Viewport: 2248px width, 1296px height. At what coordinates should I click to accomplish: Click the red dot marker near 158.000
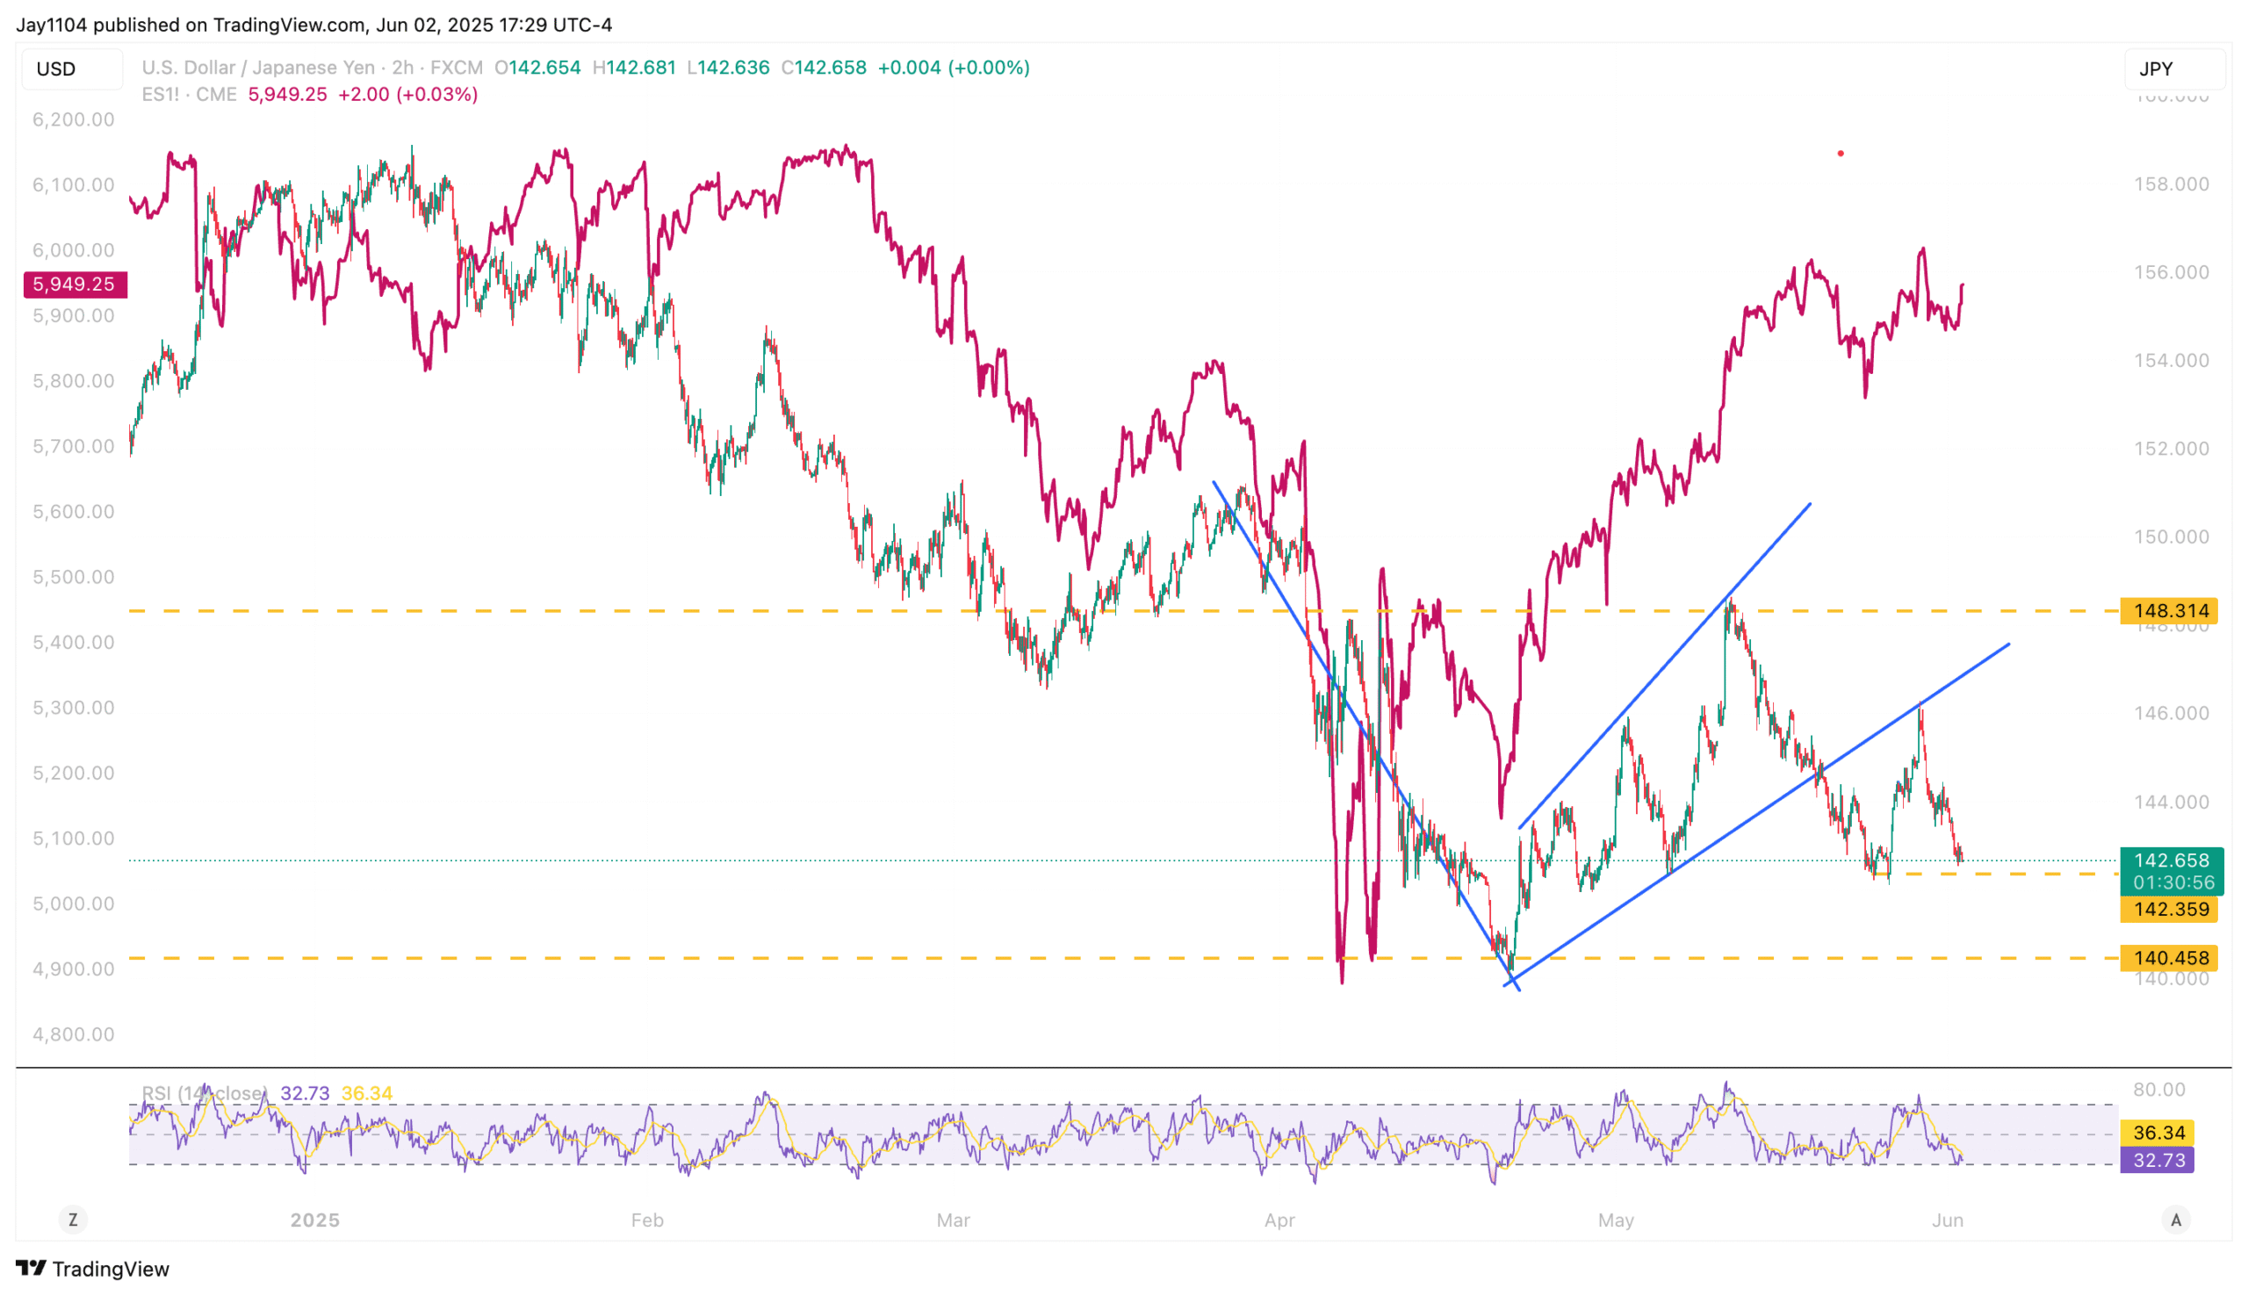(1841, 153)
